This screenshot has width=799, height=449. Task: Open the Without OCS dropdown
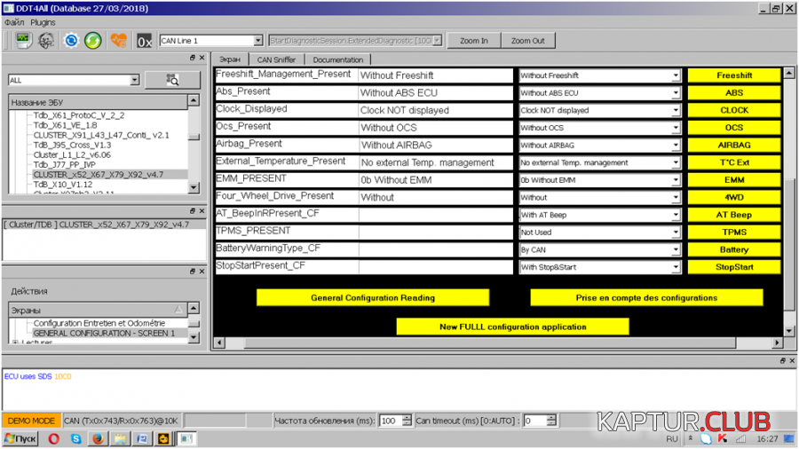(x=676, y=128)
